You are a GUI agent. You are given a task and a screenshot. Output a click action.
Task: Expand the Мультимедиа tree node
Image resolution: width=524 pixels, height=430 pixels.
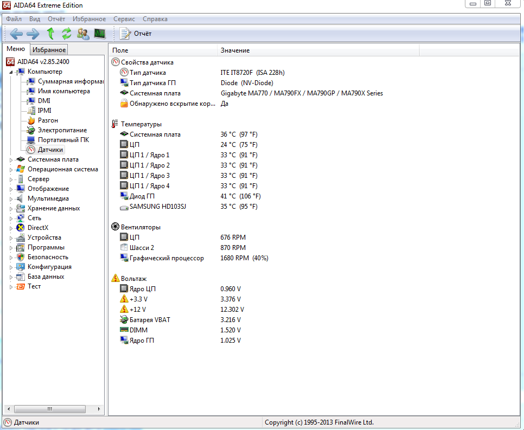11,199
